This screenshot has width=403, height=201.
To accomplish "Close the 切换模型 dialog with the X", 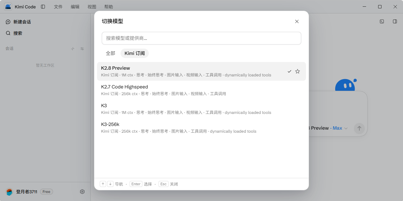I will point(297,21).
